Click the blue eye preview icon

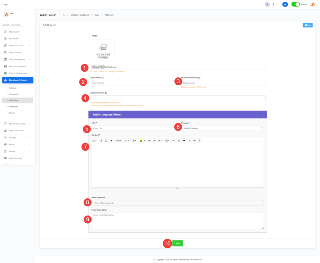pos(285,4)
